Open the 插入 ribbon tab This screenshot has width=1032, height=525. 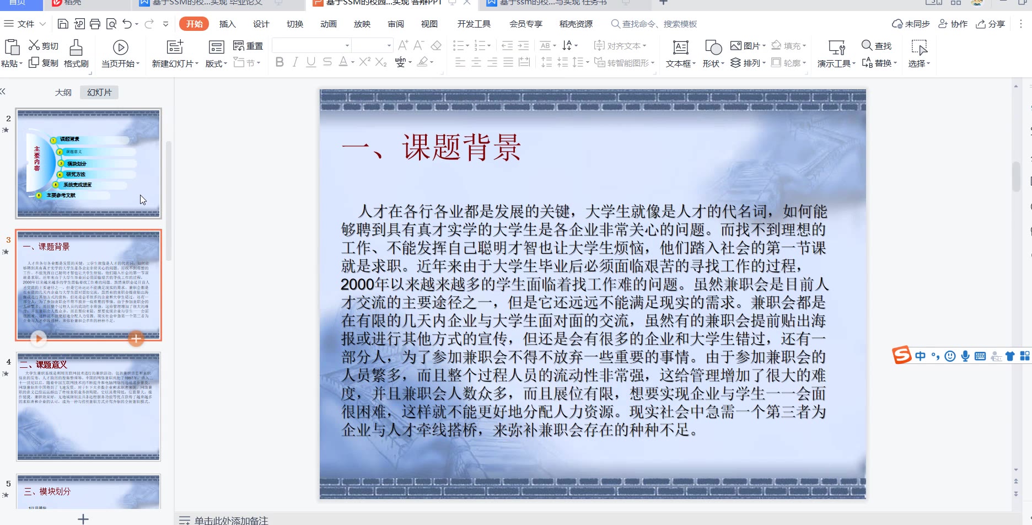[x=227, y=24]
